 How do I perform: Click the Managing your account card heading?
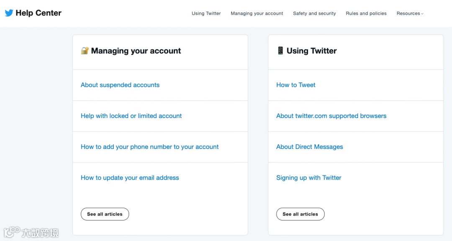point(136,51)
